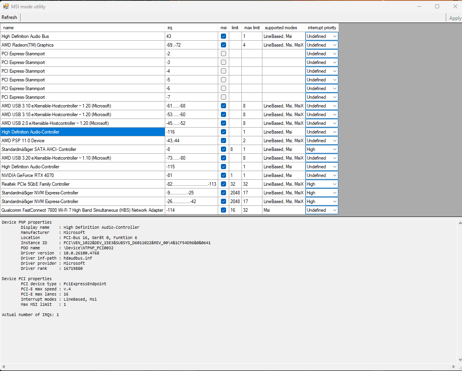Open priority dropdown for AMD Radeon(TM) Graphics

coord(322,45)
